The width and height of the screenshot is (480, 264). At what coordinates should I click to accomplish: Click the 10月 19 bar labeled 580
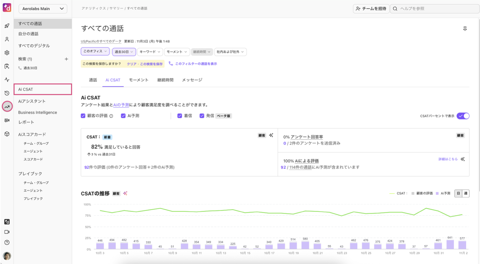click(x=305, y=245)
